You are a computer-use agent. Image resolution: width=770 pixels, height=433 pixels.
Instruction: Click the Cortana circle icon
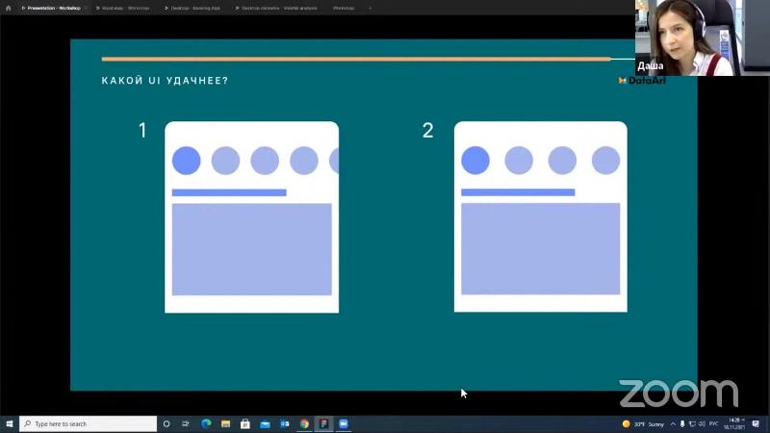167,423
